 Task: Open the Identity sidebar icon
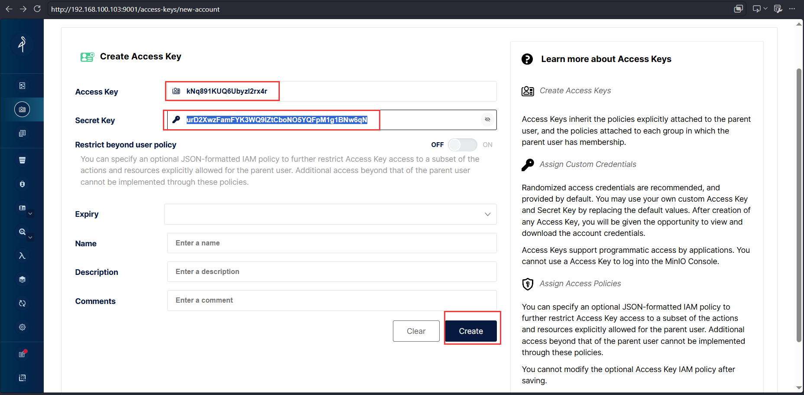point(22,208)
